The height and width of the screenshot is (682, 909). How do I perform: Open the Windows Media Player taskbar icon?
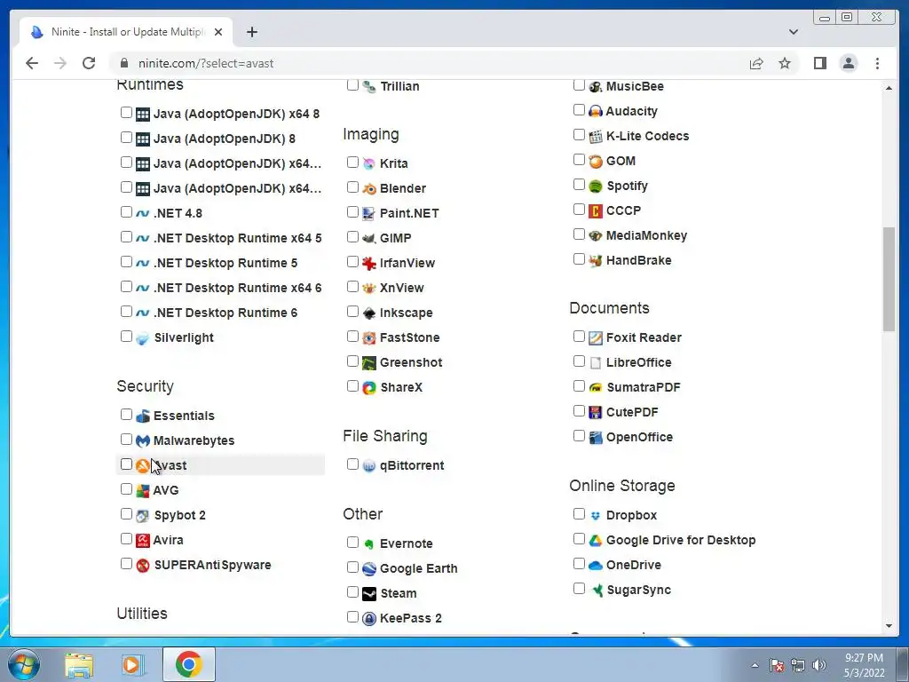tap(131, 665)
